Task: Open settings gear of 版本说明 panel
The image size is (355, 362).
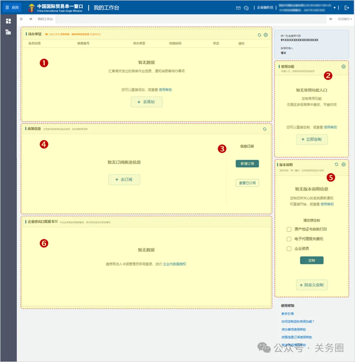Action: [x=343, y=165]
